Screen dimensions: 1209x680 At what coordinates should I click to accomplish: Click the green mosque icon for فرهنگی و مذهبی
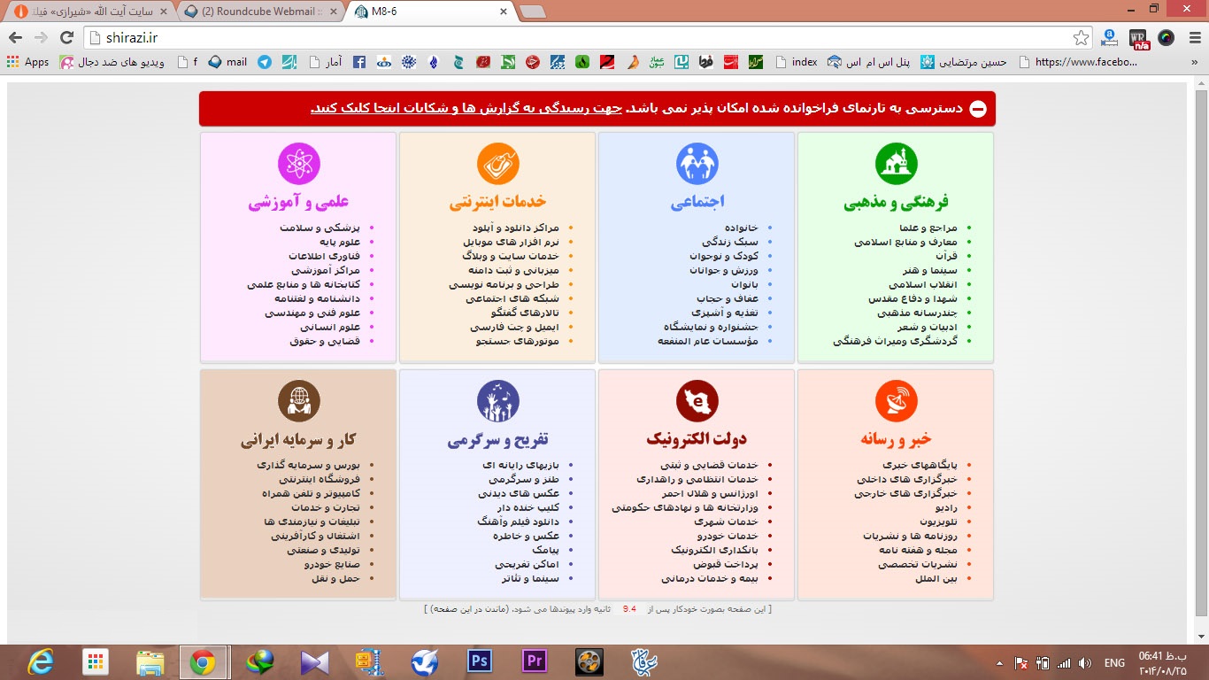click(x=896, y=164)
